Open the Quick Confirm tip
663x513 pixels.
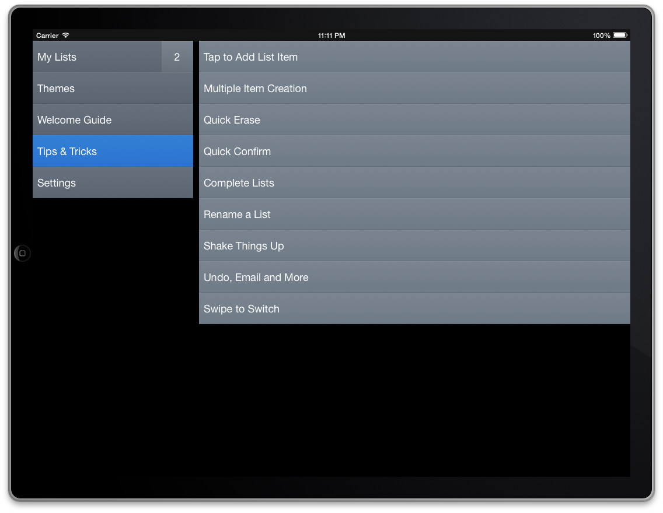tap(414, 152)
